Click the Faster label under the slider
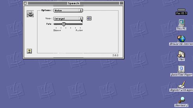The image size is (193, 108). point(79,30)
